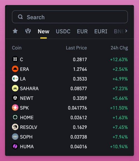Screen dimensions: 139x161
Task: Expand more market tabs with right chevron
Action: pyautogui.click(x=126, y=31)
